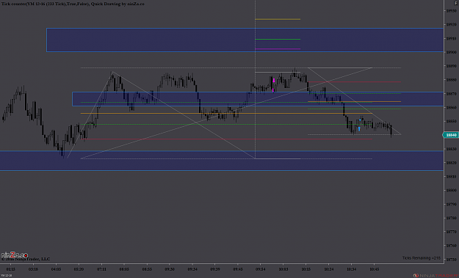This screenshot has width=459, height=278.
Task: Click the 08:55 time axis label
Action: (147, 268)
